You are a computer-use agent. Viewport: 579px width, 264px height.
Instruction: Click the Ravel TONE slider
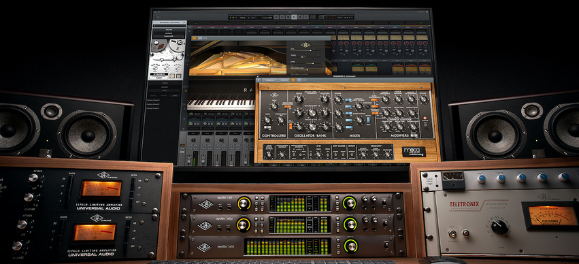point(305,57)
